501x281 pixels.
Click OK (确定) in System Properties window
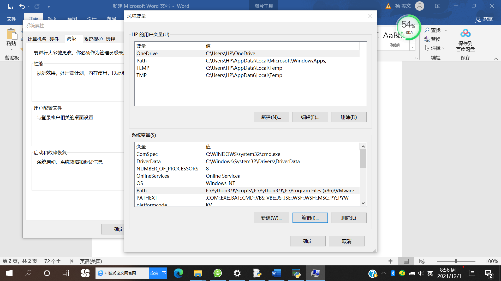(113, 229)
